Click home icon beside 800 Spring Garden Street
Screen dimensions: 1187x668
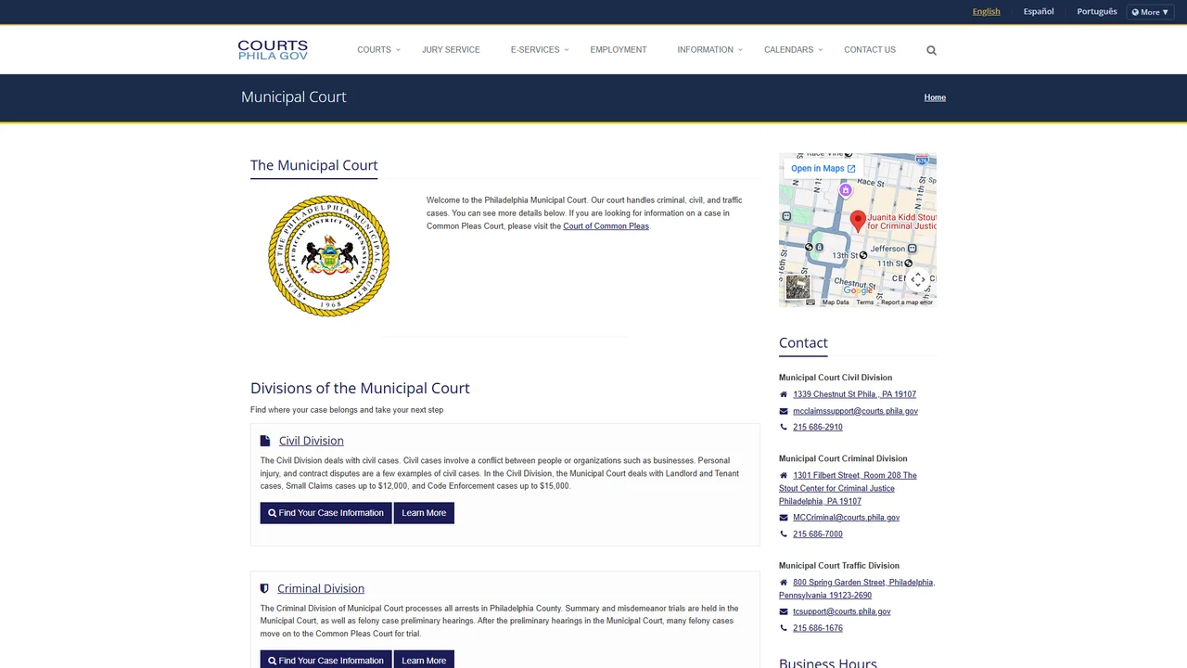point(784,583)
